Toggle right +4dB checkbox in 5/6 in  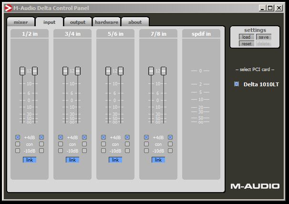click(127, 137)
